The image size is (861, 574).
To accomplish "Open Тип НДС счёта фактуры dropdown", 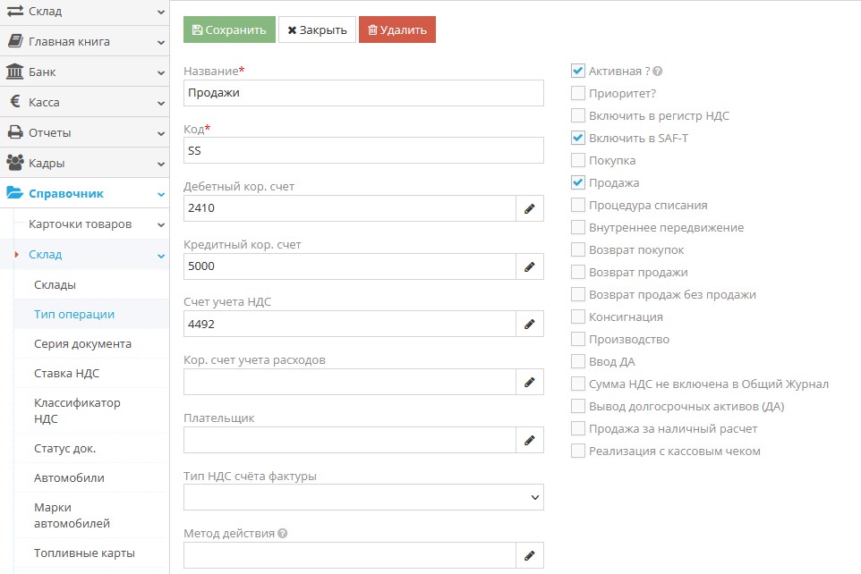I will point(363,497).
